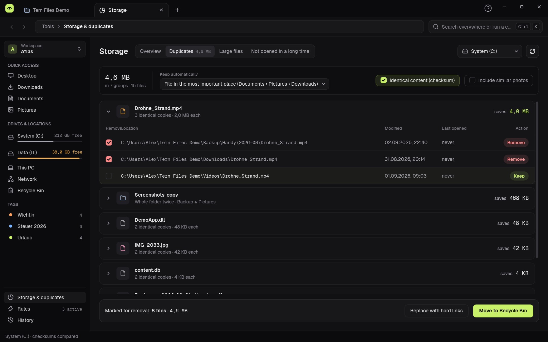Switch to Not opened in a long time tab
The width and height of the screenshot is (548, 342).
[280, 51]
